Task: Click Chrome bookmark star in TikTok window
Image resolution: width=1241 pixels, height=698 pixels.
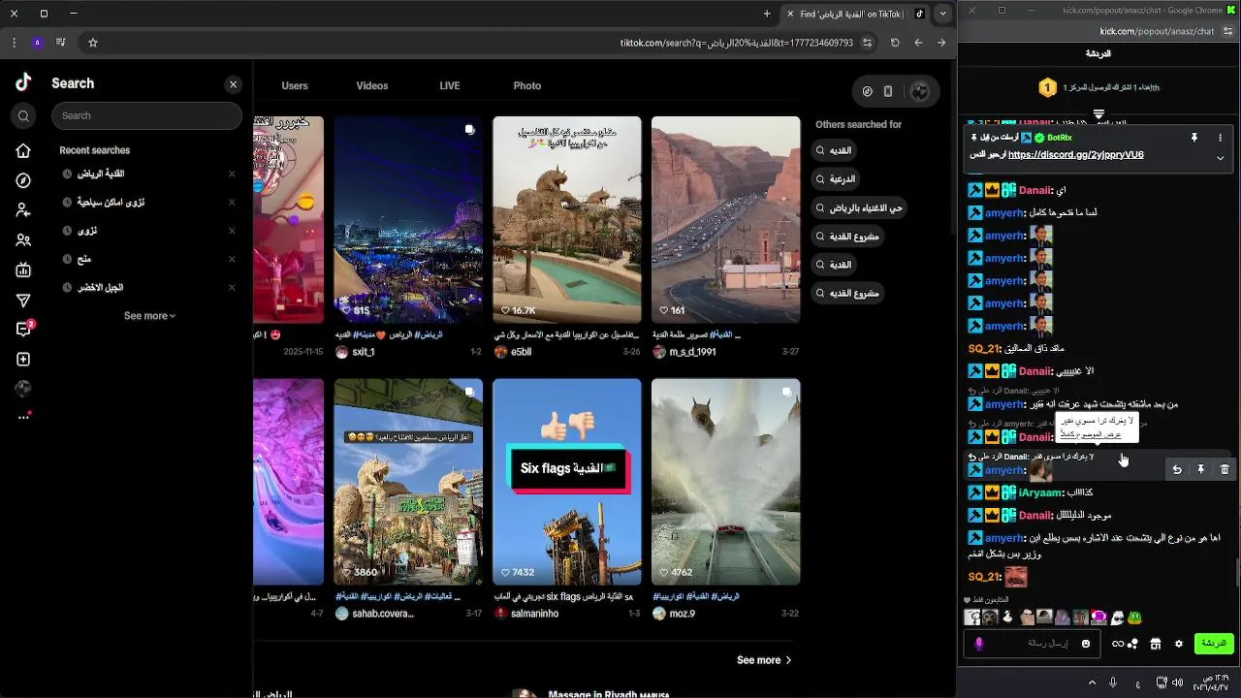Action: (x=93, y=43)
